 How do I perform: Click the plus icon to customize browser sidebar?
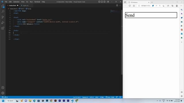click(182, 42)
